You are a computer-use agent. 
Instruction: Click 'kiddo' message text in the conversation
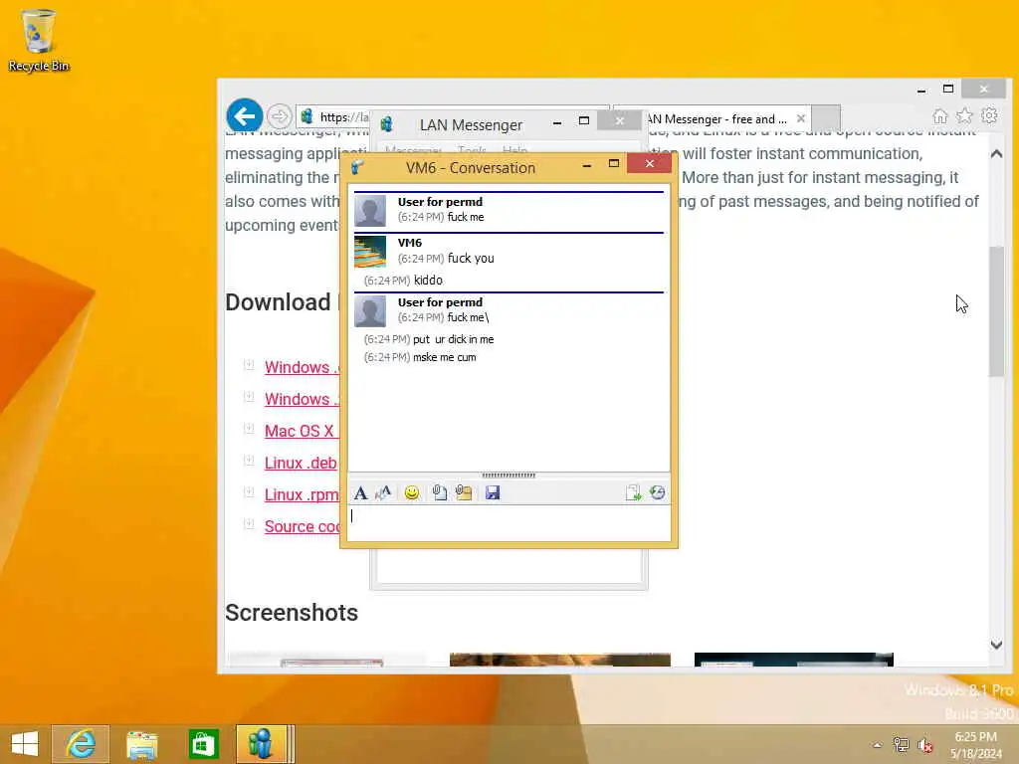(428, 280)
